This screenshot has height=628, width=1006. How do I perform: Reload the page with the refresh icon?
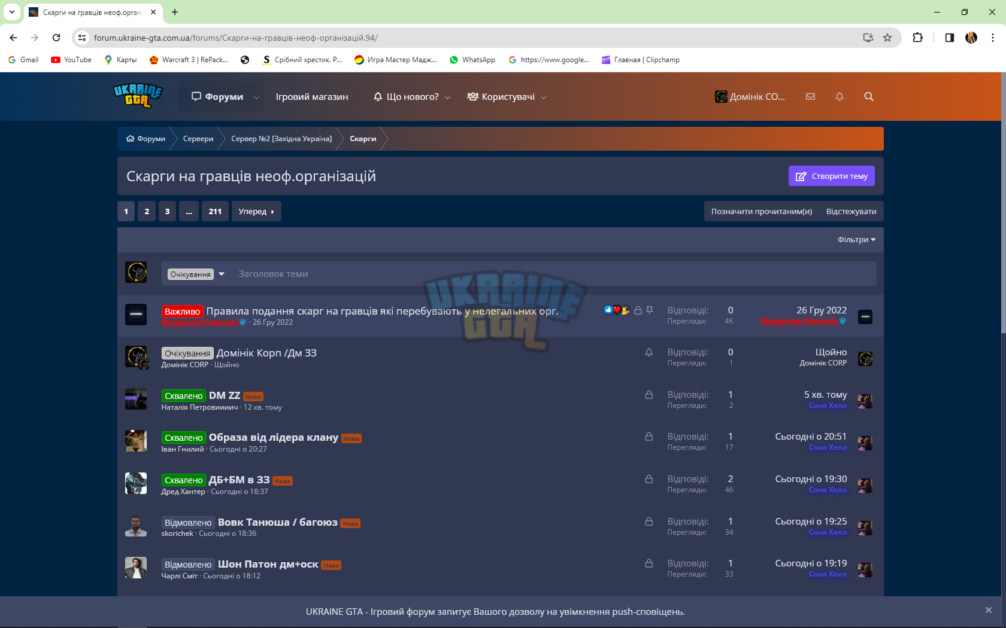[56, 38]
